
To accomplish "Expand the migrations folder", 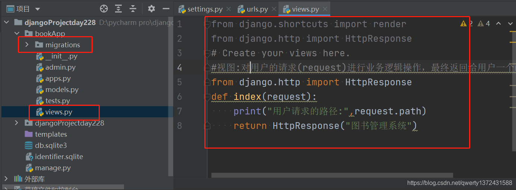I will 27,45.
